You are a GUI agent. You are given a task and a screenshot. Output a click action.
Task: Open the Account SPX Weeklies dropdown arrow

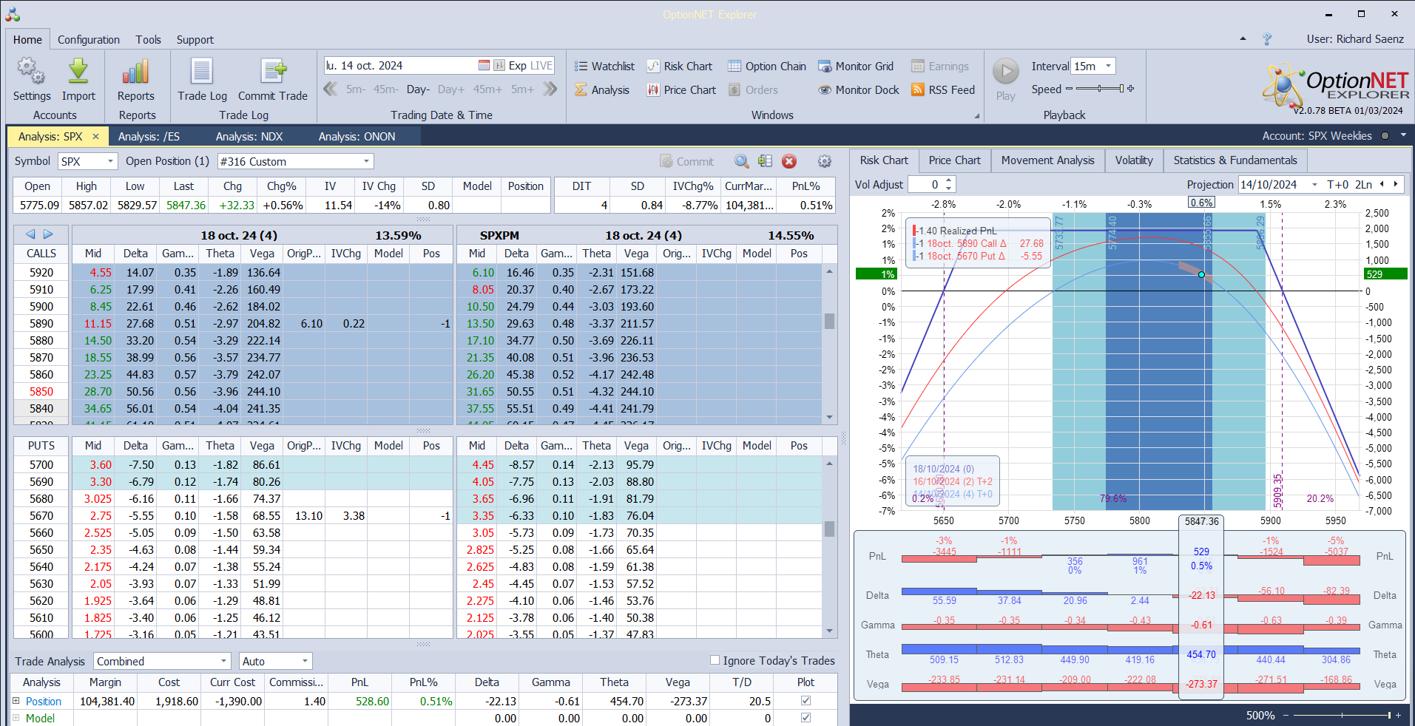click(x=1403, y=136)
